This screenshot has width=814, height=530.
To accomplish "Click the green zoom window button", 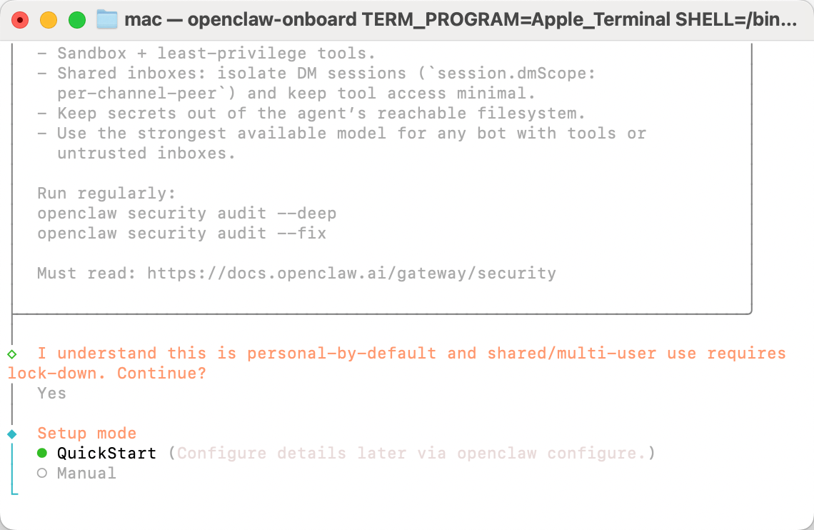I will 77,20.
